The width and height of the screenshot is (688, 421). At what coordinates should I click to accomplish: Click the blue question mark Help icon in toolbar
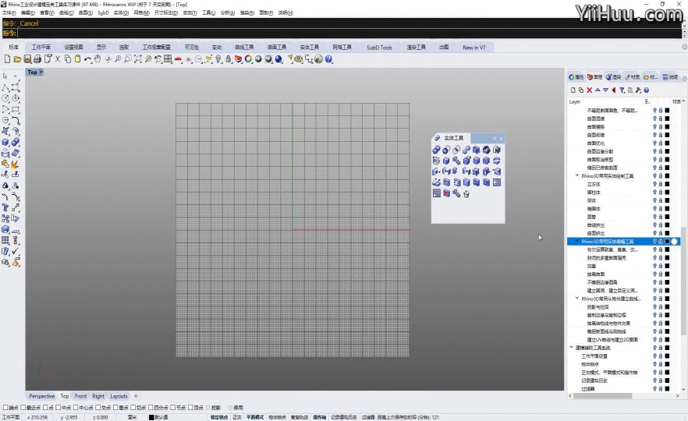328,58
